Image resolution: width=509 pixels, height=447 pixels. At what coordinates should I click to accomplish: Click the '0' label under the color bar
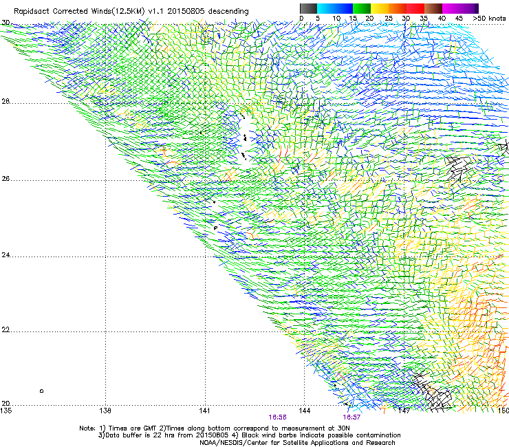(x=301, y=19)
